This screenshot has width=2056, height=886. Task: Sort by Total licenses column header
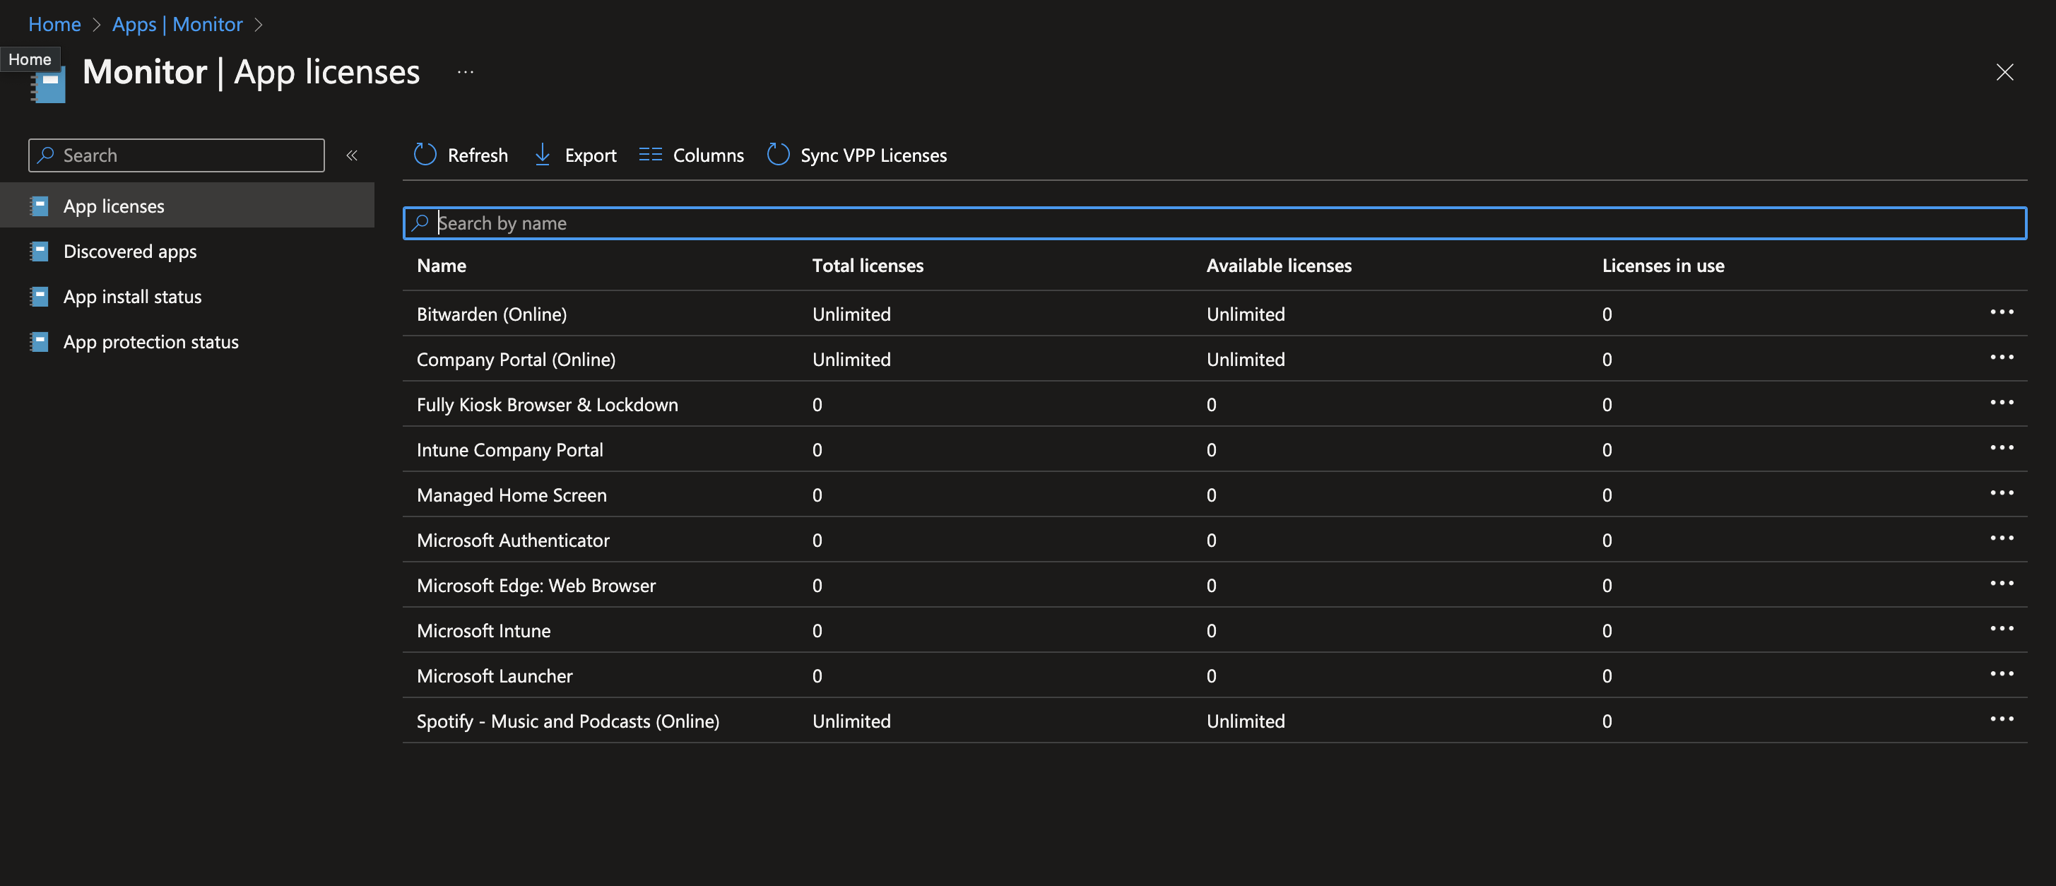pyautogui.click(x=868, y=266)
